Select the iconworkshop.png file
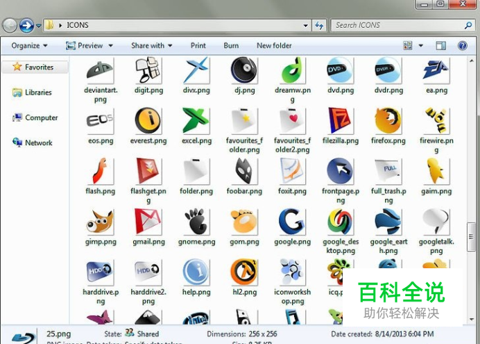This screenshot has height=344, width=480. click(x=292, y=282)
